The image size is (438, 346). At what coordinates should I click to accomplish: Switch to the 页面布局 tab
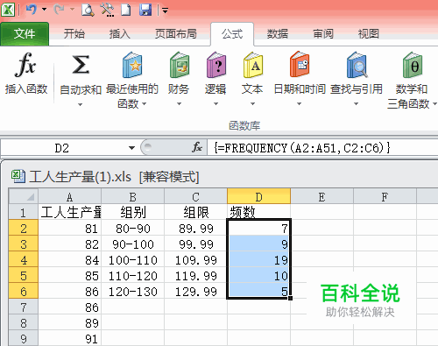(x=176, y=34)
